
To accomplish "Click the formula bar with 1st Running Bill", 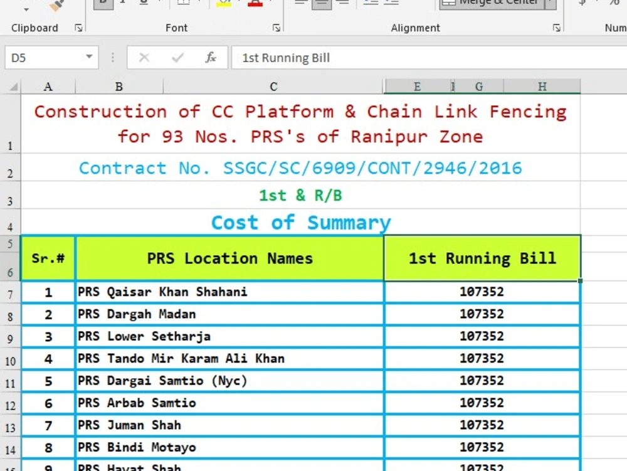I will click(429, 58).
